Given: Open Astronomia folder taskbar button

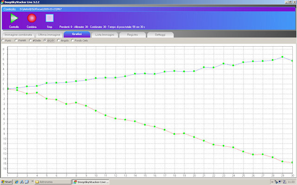Looking at the screenshot, I should pos(53,182).
